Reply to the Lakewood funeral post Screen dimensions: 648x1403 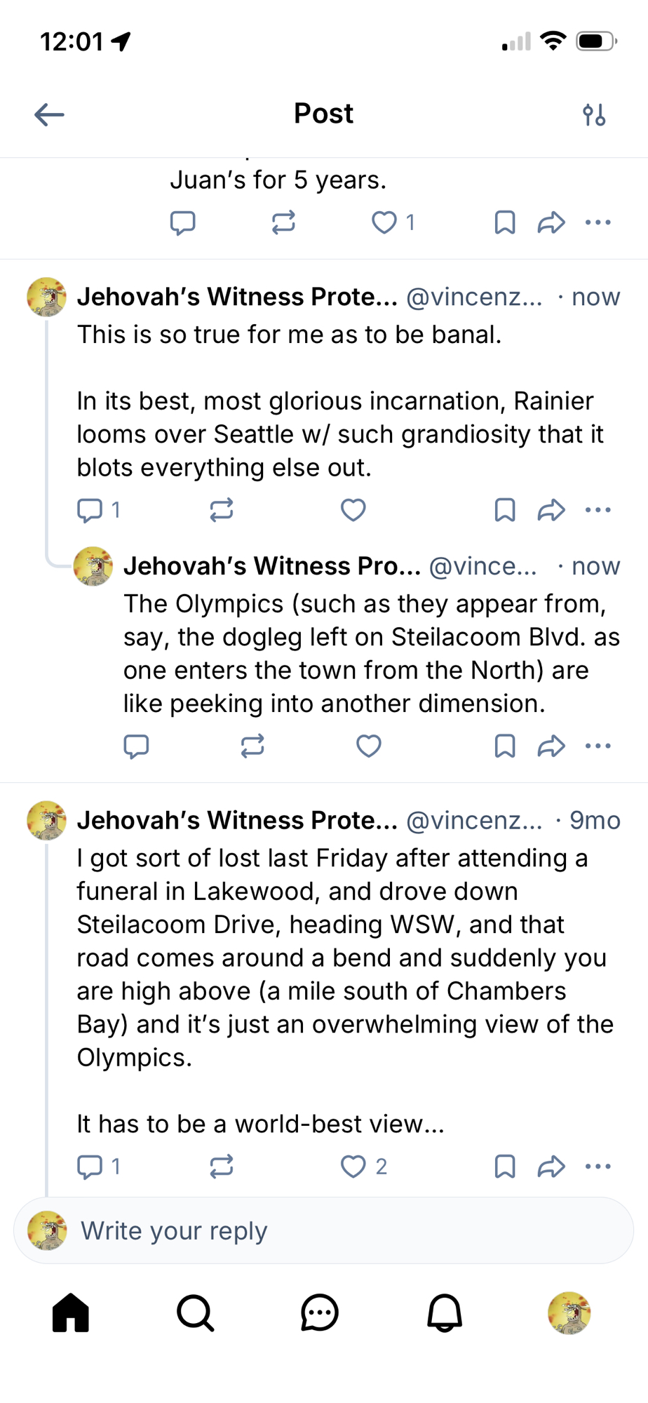click(90, 1167)
